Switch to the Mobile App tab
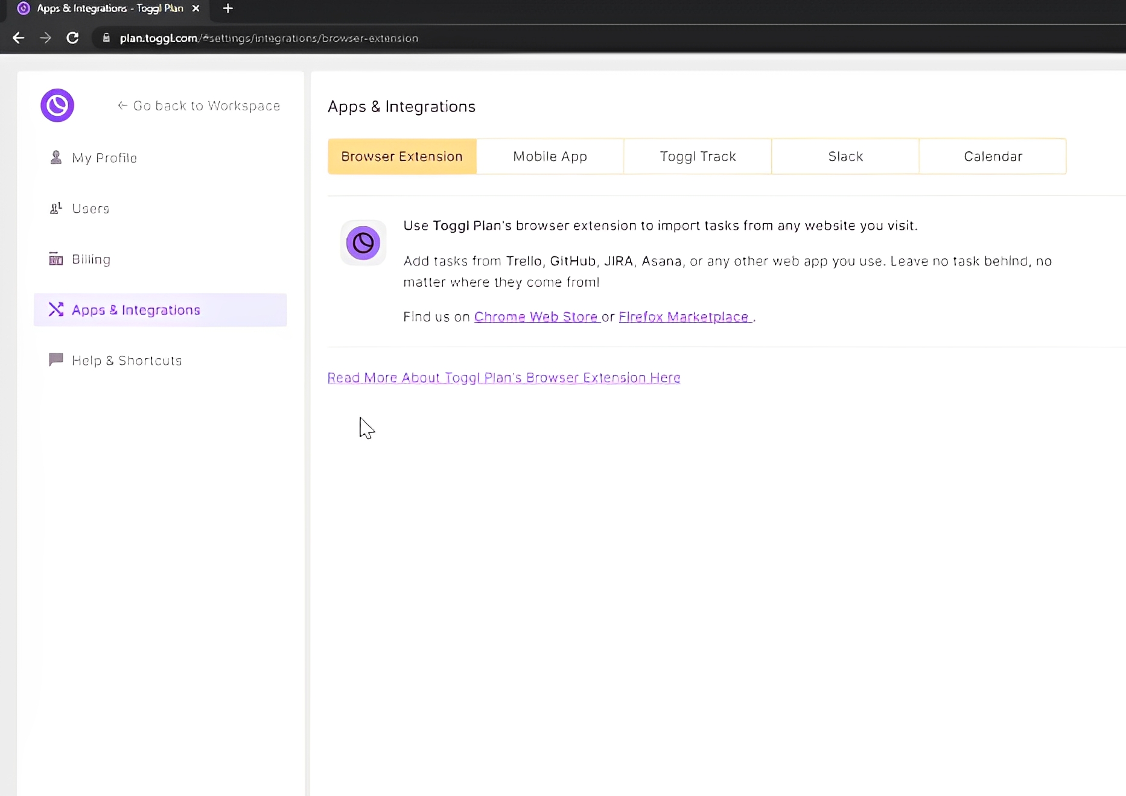This screenshot has width=1126, height=796. (550, 156)
